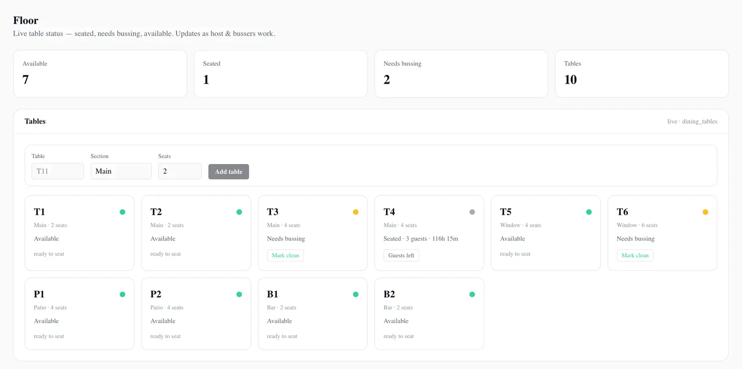Click the B2 bar table title
This screenshot has width=742, height=369.
tap(389, 294)
